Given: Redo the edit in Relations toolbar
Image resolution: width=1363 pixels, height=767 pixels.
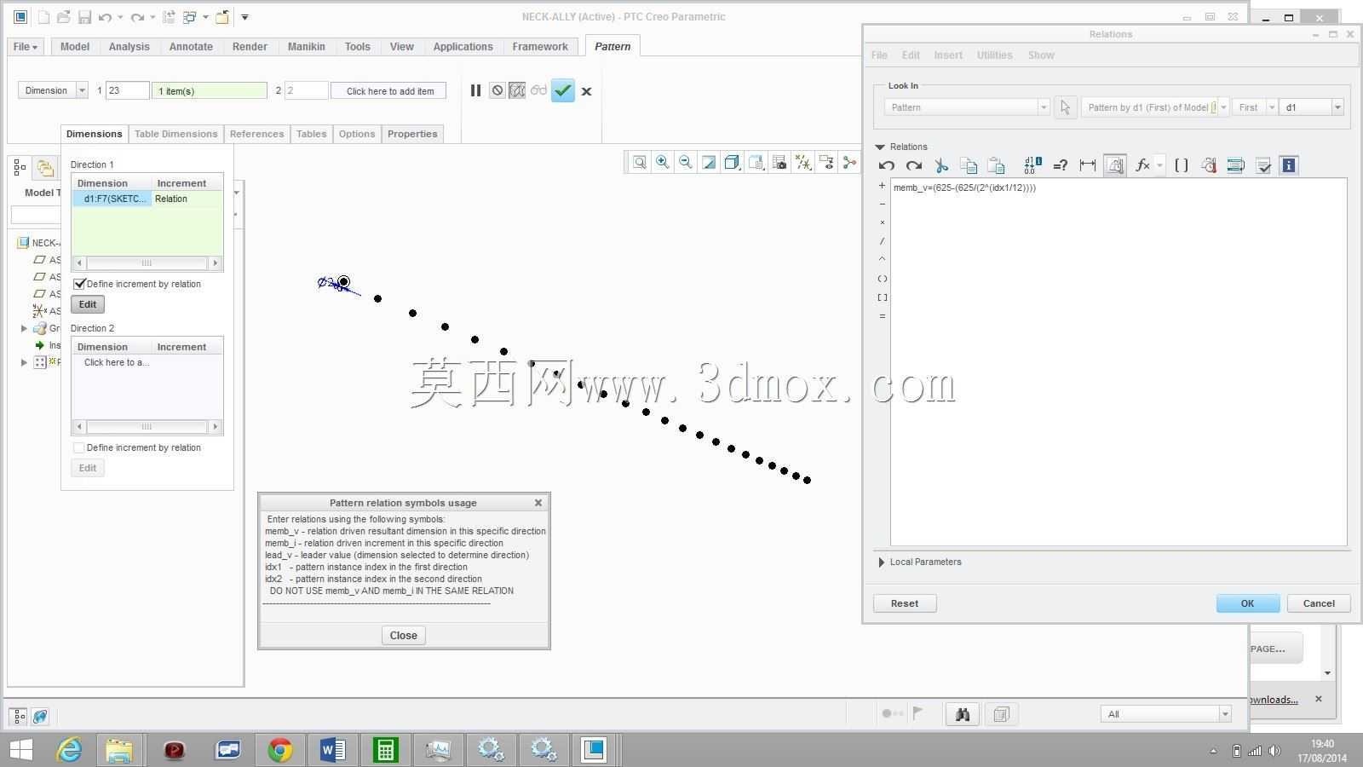Looking at the screenshot, I should (x=914, y=165).
